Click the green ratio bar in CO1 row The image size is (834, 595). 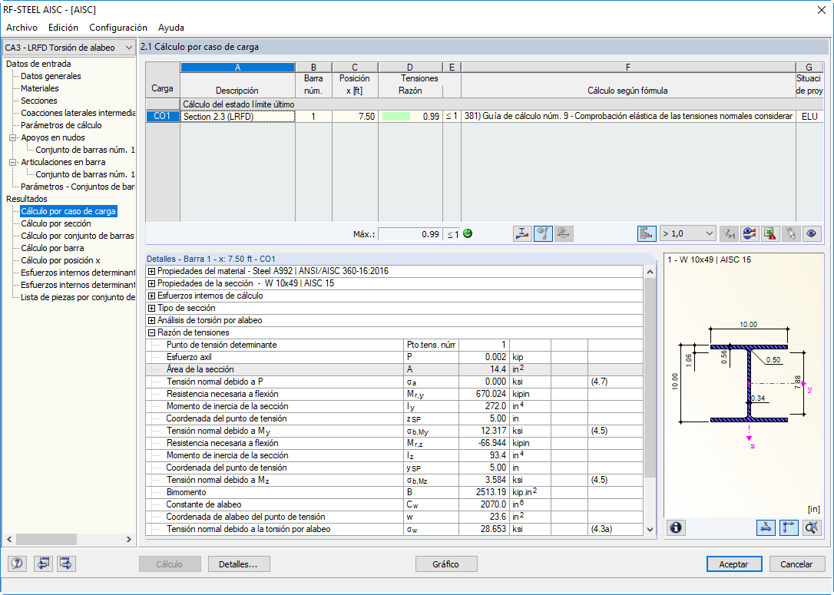(x=395, y=117)
